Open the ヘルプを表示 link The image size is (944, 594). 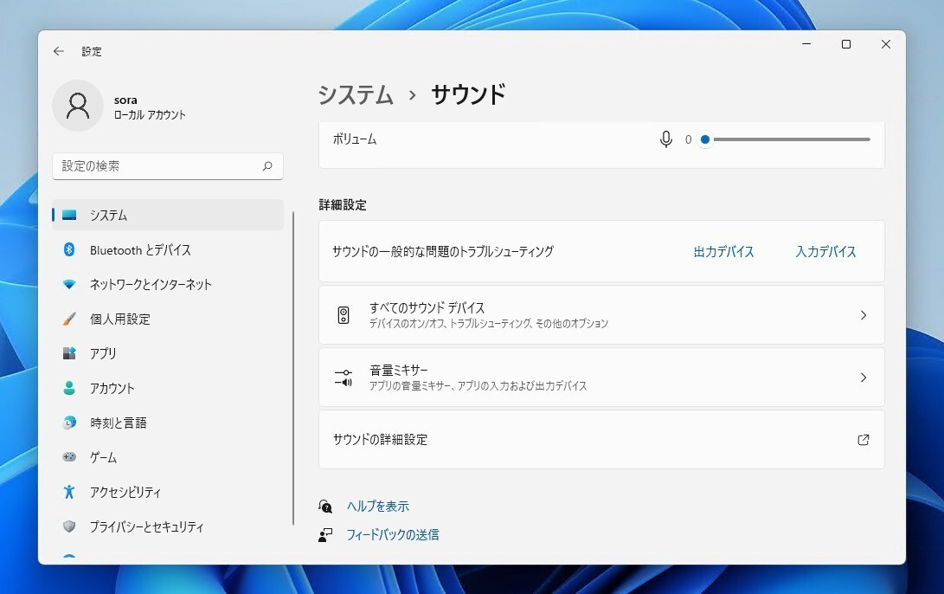point(377,506)
